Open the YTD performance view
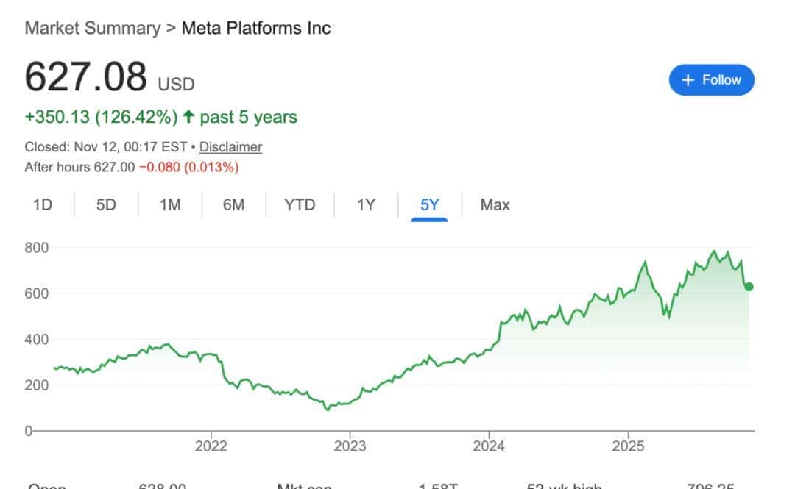 click(x=298, y=205)
